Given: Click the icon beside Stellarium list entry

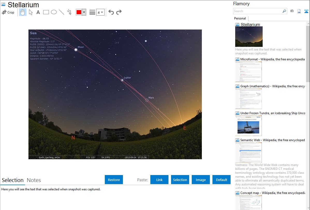Looking at the screenshot, I should tap(237, 25).
